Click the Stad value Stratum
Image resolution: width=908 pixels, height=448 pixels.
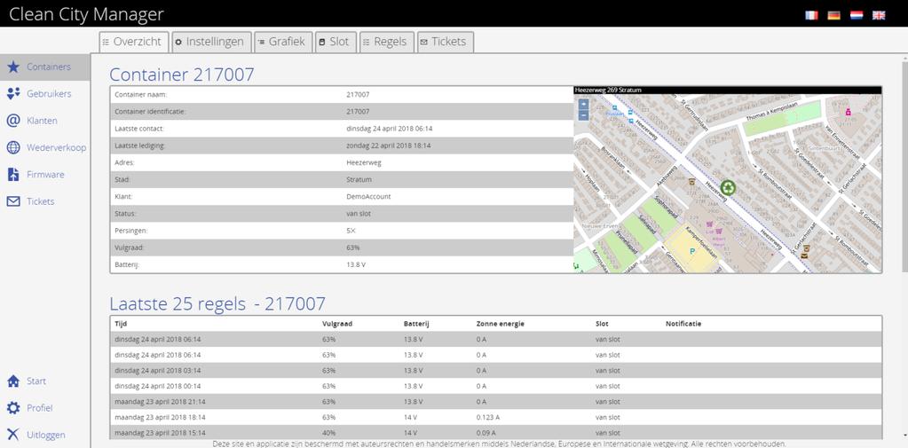[x=359, y=180]
